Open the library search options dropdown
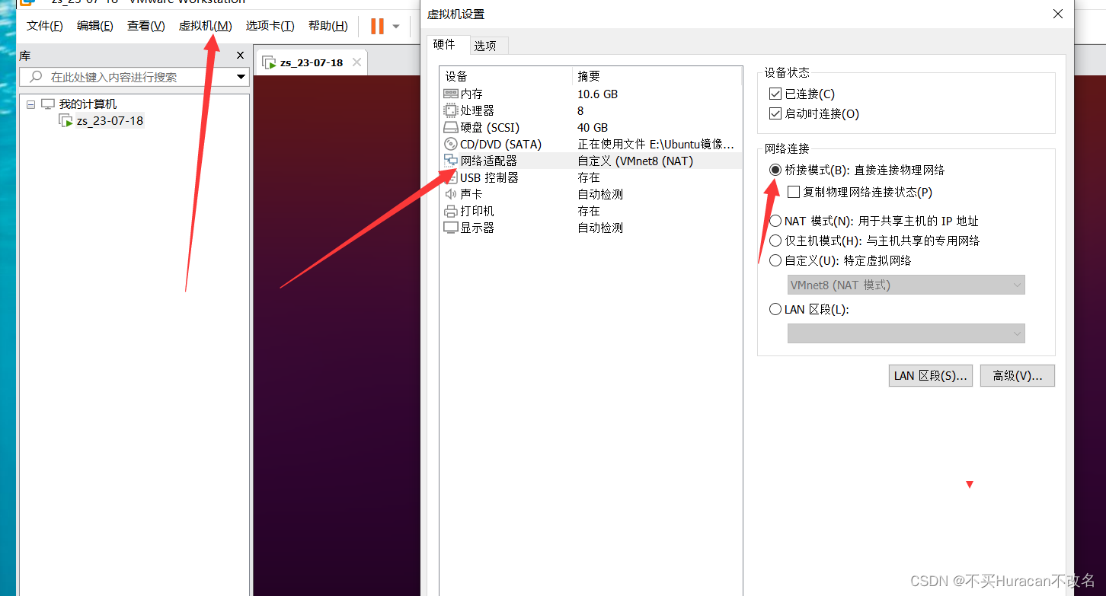Screen dimensions: 1106x596 click(x=241, y=77)
